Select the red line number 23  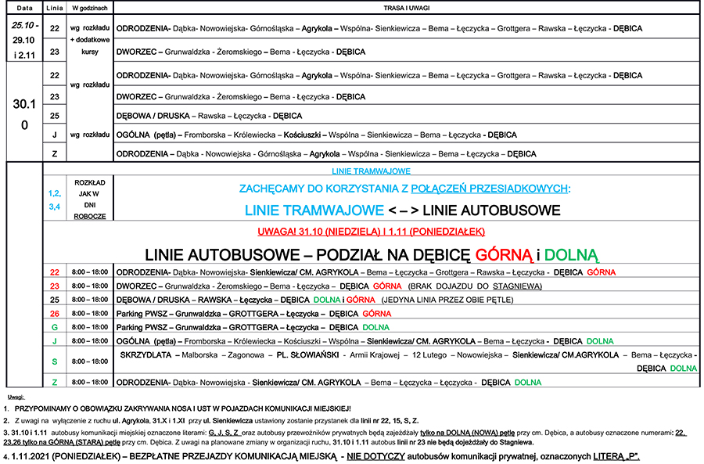coord(55,286)
